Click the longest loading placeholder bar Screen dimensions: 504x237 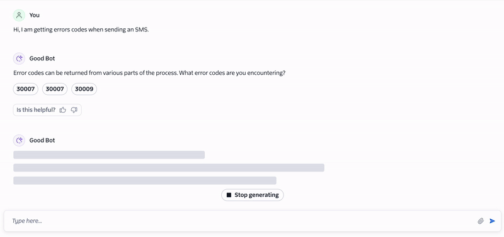pos(169,168)
